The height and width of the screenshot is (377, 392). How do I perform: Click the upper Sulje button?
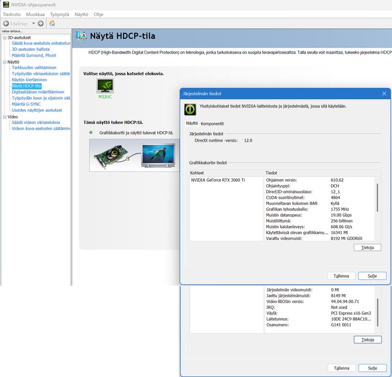click(372, 276)
